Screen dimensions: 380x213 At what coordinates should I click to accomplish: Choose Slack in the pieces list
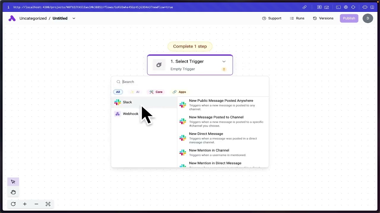pos(144,102)
